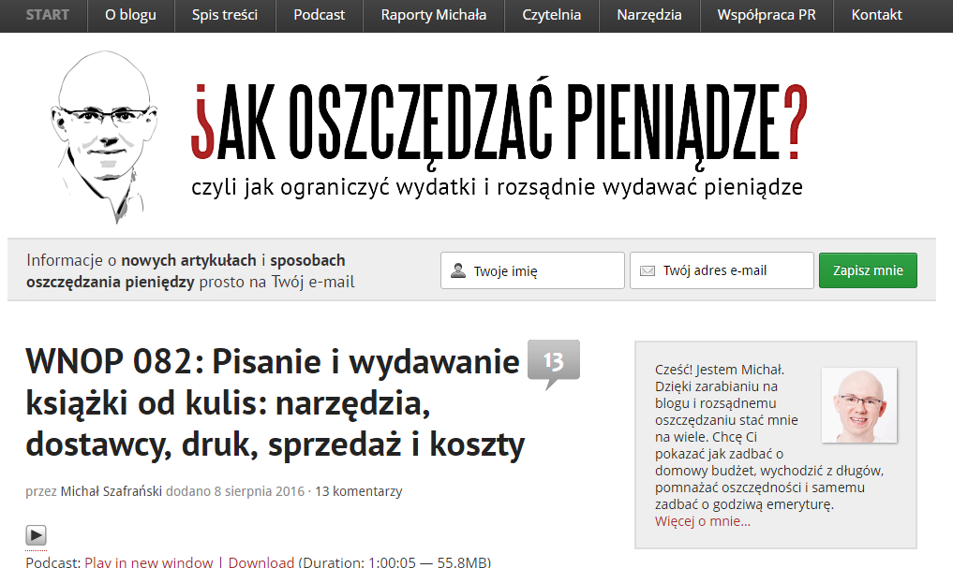Viewport: 953px width, 568px height.
Task: Start the podcast with play button
Action: click(x=36, y=535)
